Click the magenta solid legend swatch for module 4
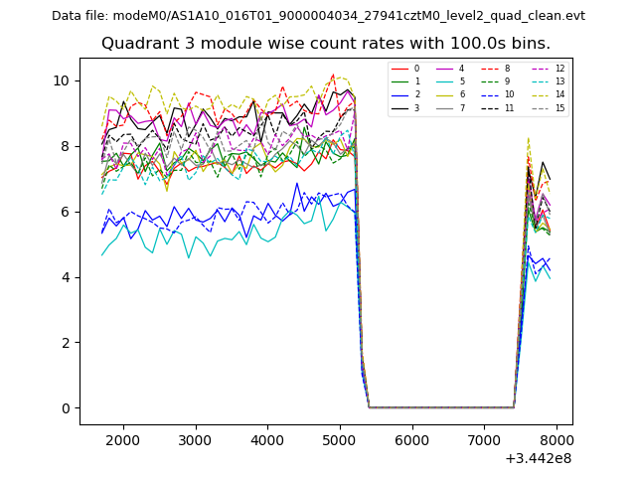Image resolution: width=636 pixels, height=477 pixels. pyautogui.click(x=446, y=69)
